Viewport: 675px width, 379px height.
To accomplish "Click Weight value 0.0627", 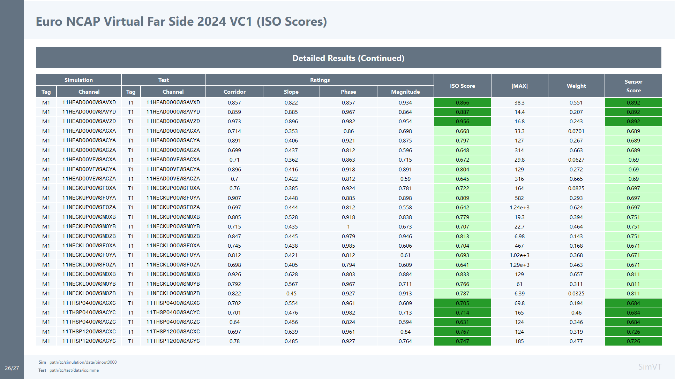I will [x=576, y=160].
